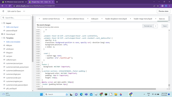Open File Explorer from taskbar
Viewport: 172px width, 97px height.
point(116,94)
